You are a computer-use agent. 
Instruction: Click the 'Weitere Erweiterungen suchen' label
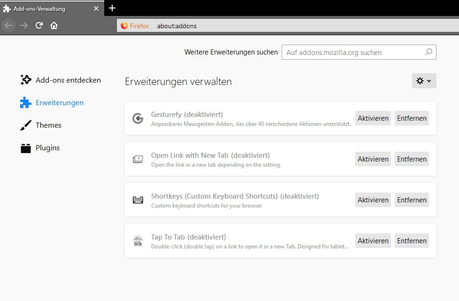pyautogui.click(x=231, y=52)
